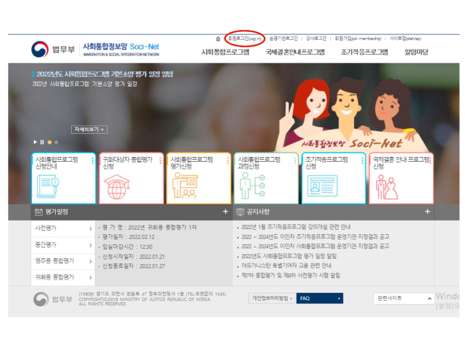Open dots menu on 사회통합프로그램 평가신청 card

(228, 160)
